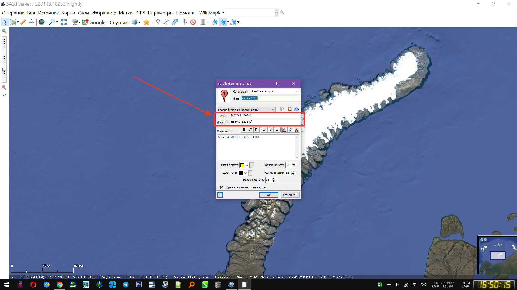
Task: Select the add placemark pin tool
Action: click(158, 22)
